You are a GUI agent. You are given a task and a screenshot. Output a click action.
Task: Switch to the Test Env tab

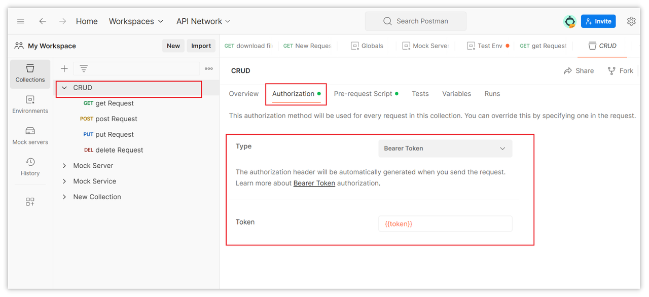(x=488, y=46)
